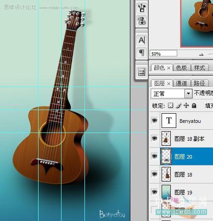The height and width of the screenshot is (221, 213).
Task: Open the Character panel icon
Action: (x=141, y=40)
